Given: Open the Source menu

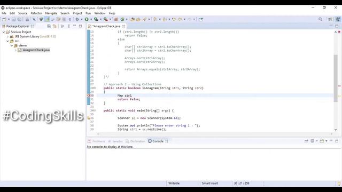Looking at the screenshot, I should pos(22,13).
